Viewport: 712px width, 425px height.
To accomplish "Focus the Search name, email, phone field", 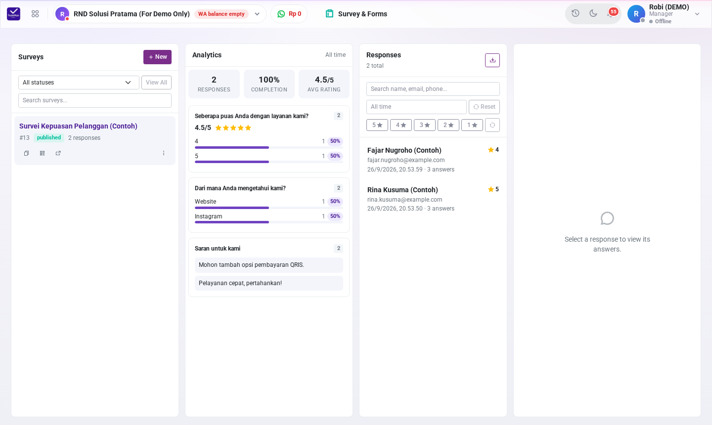I will coord(433,89).
